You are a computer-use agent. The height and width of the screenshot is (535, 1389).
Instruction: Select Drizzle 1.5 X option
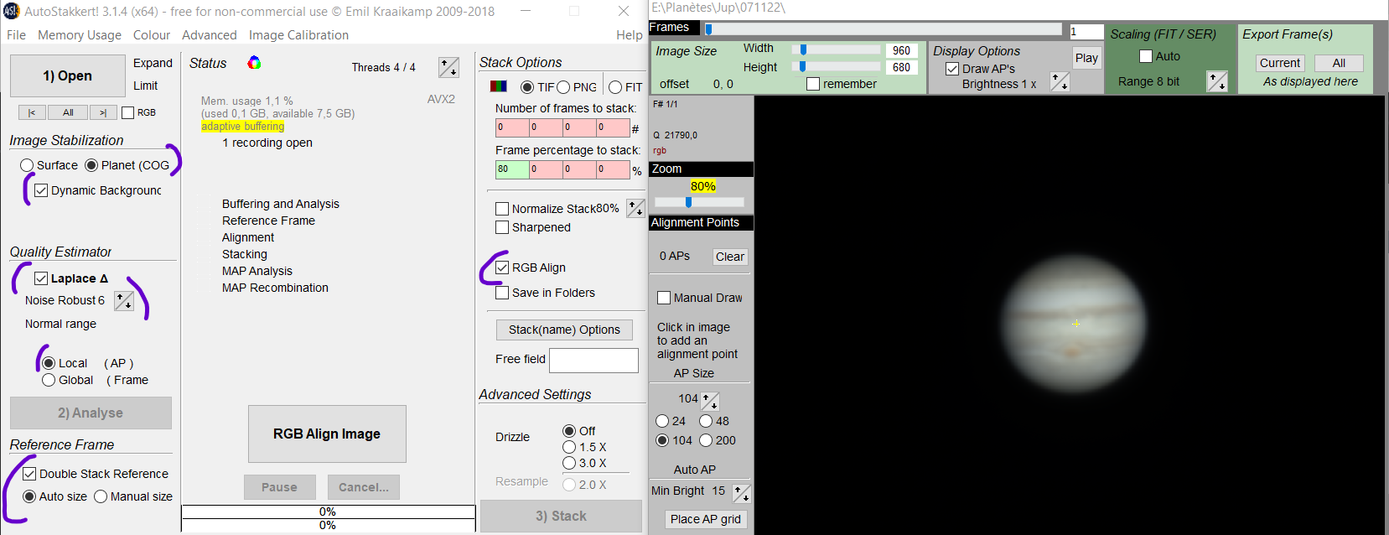pyautogui.click(x=569, y=447)
